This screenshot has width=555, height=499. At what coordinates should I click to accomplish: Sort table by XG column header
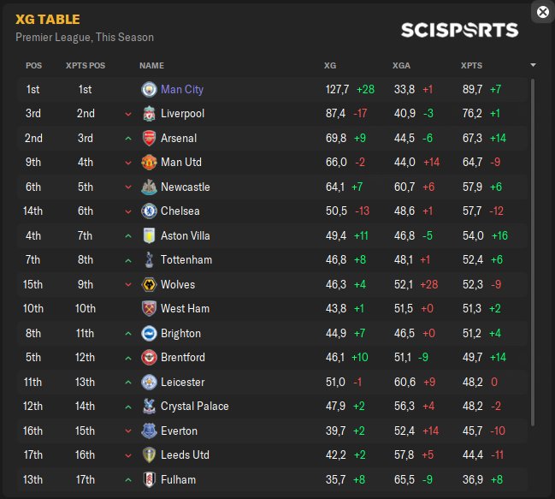pyautogui.click(x=330, y=65)
